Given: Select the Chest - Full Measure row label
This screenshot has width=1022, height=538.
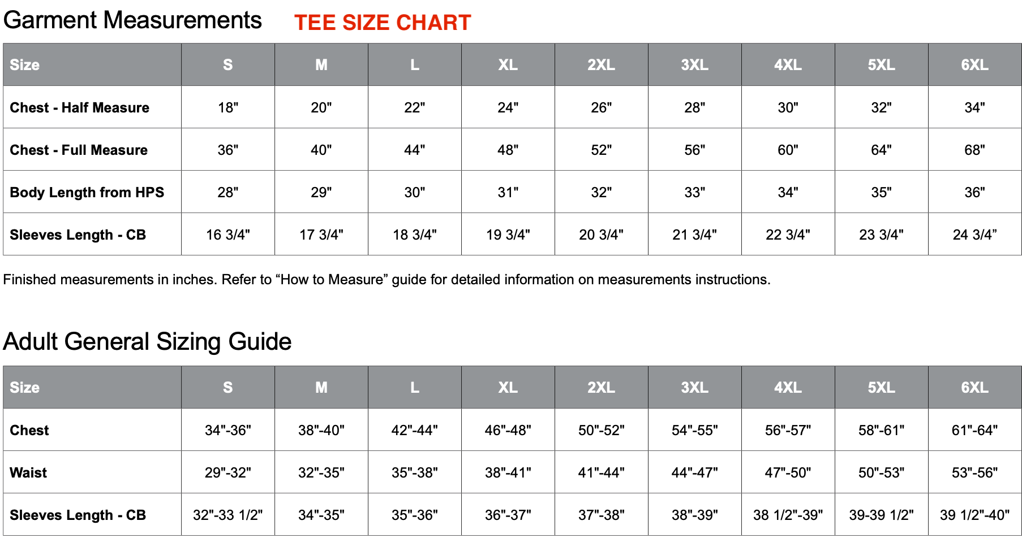Looking at the screenshot, I should coord(79,150).
